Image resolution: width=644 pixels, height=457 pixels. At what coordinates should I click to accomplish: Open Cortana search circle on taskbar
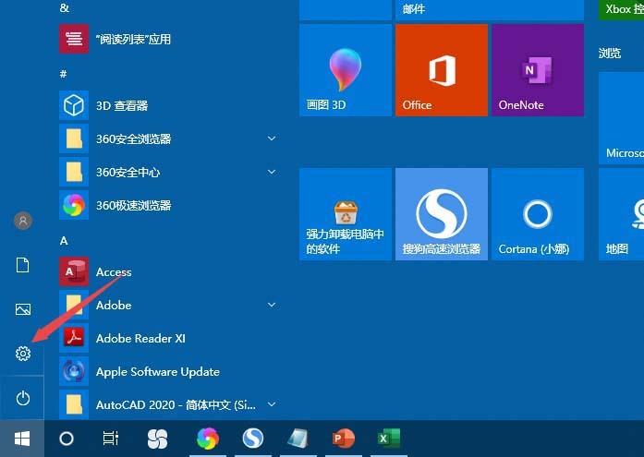(x=67, y=439)
